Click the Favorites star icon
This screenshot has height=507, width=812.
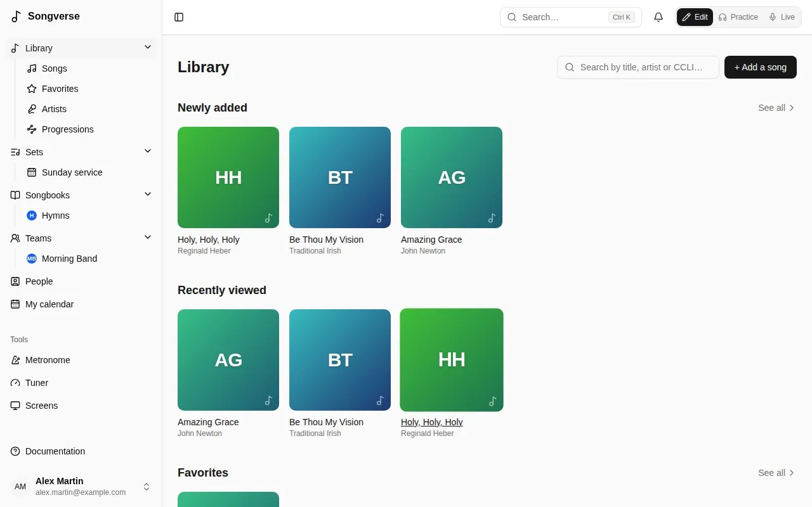(x=32, y=89)
